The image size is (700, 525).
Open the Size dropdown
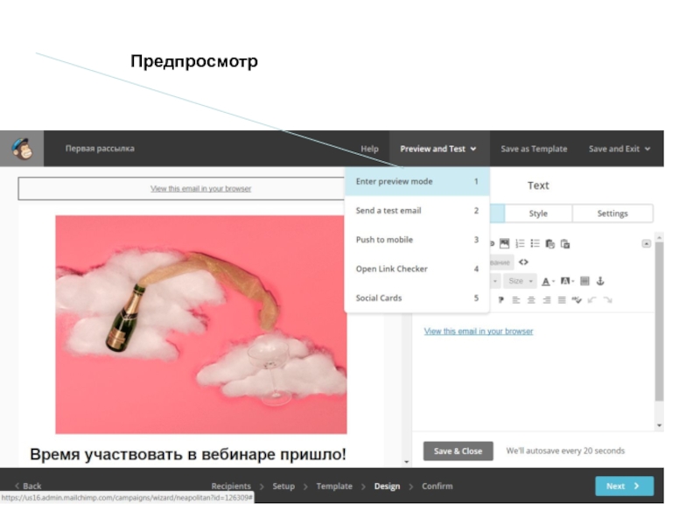click(520, 281)
